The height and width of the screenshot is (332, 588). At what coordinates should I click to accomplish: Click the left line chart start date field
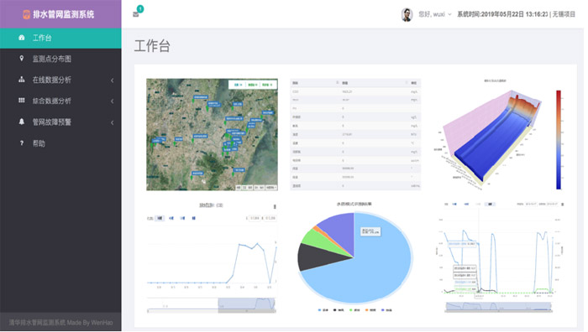(255, 218)
